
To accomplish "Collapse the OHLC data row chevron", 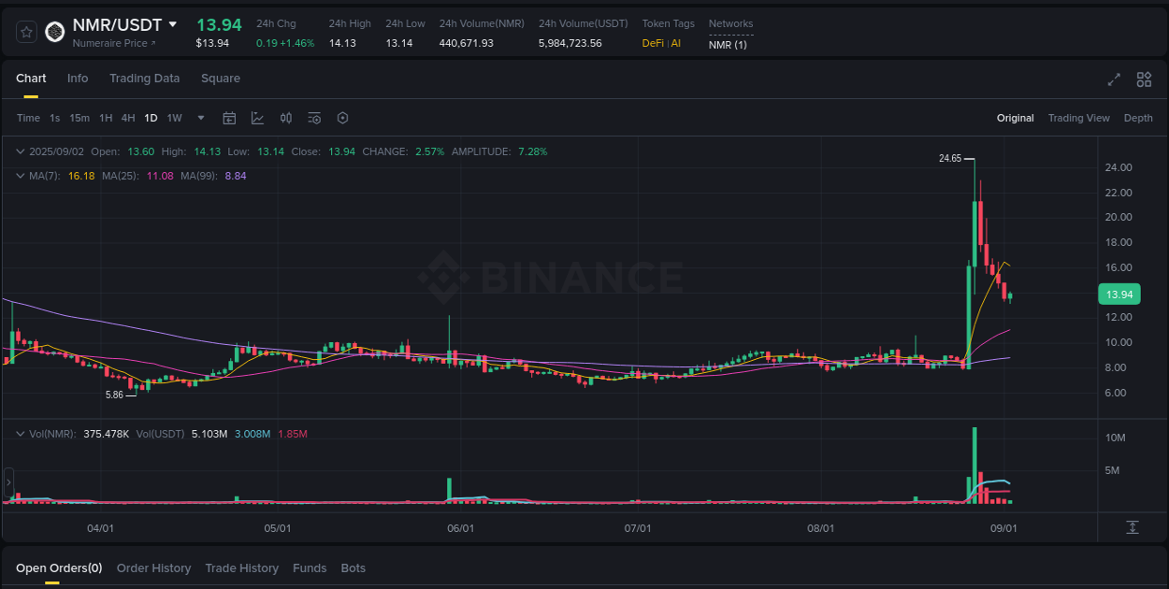I will 21,151.
